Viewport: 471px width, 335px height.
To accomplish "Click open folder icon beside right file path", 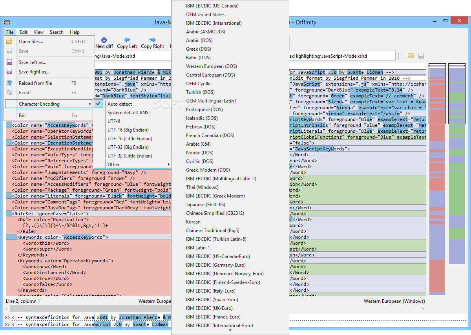I will [411, 56].
